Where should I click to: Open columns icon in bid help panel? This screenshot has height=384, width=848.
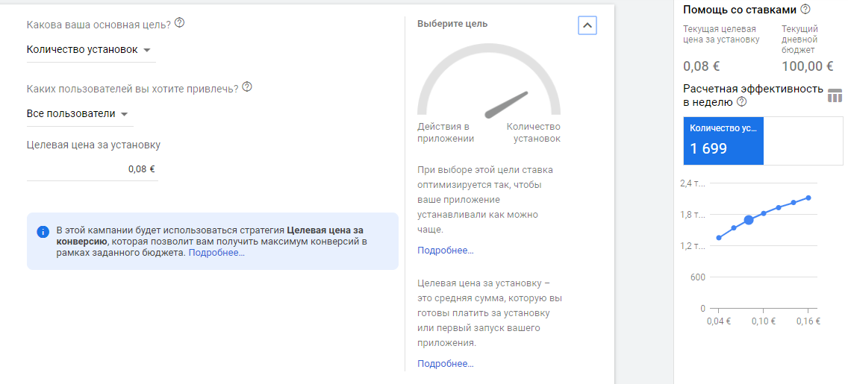tap(835, 95)
